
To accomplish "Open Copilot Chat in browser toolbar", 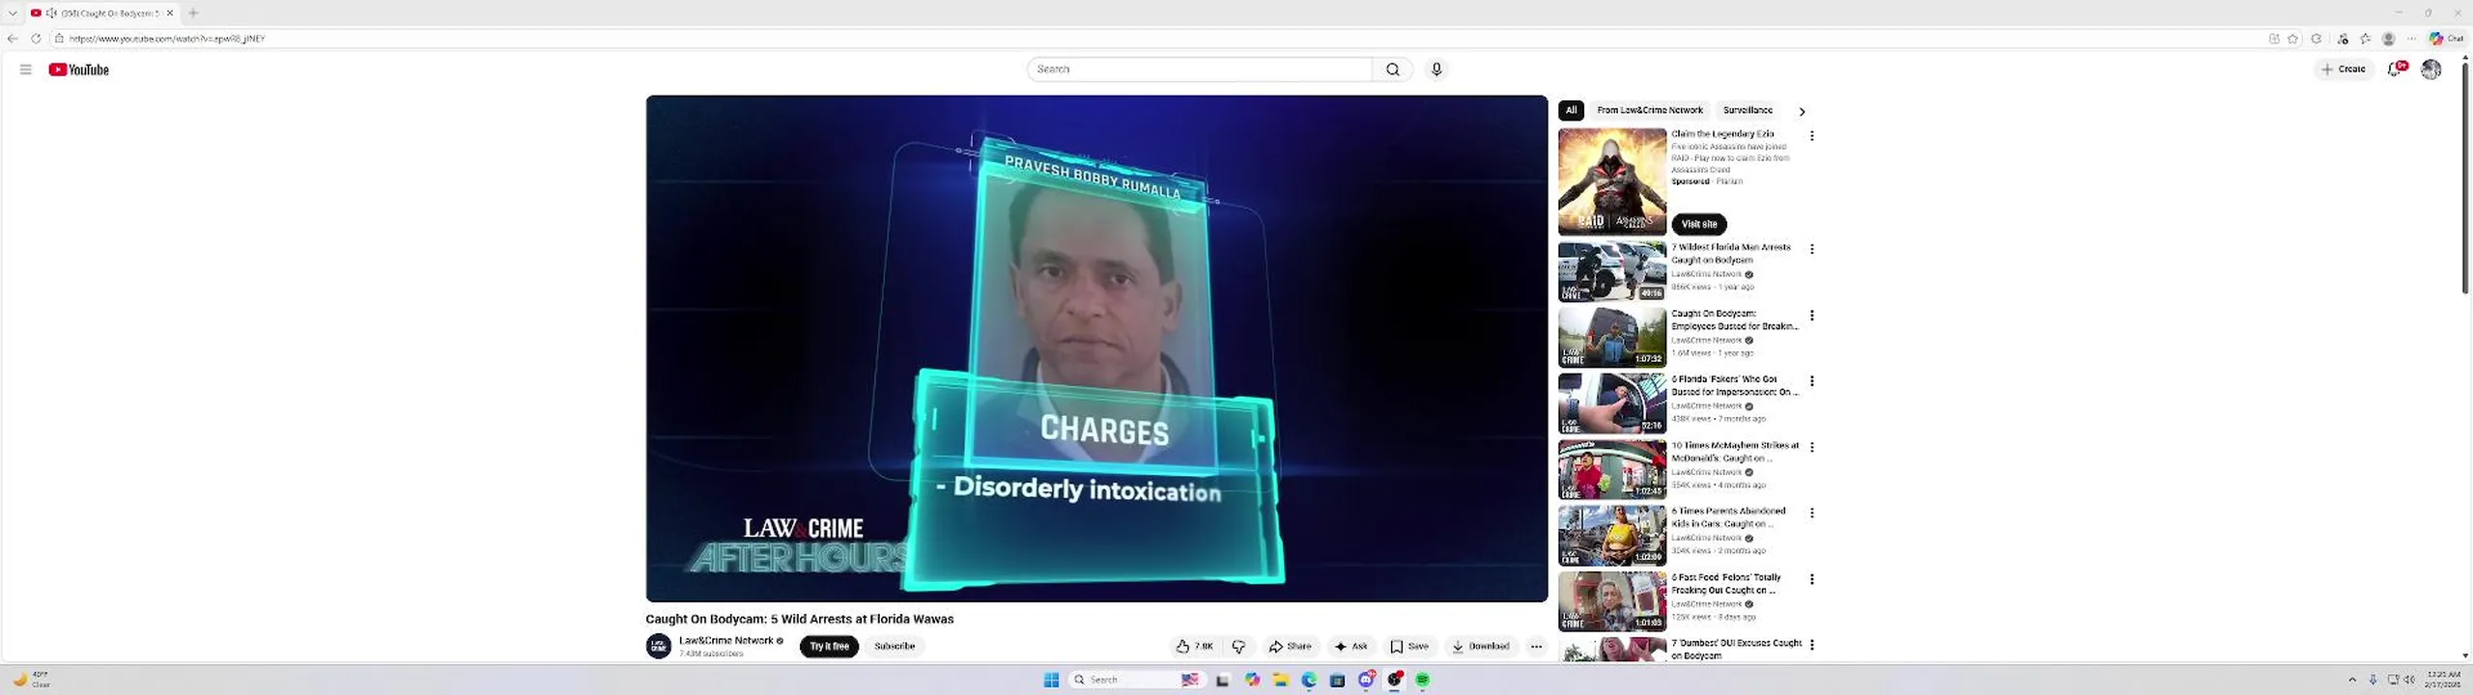I will (x=2447, y=39).
